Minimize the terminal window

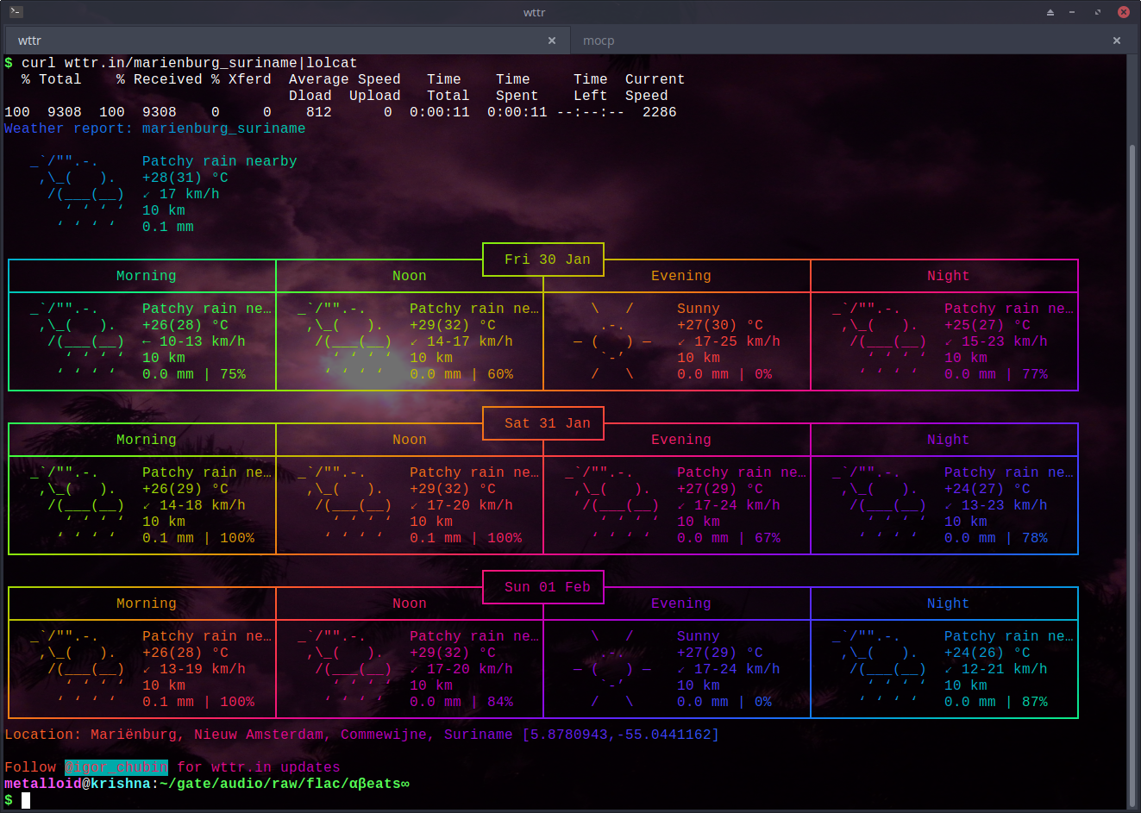[1072, 12]
